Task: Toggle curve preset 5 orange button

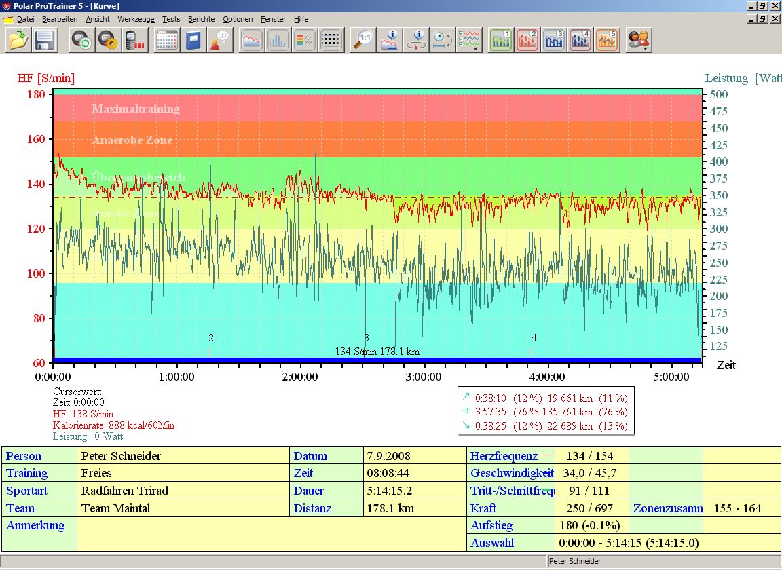Action: click(x=607, y=40)
